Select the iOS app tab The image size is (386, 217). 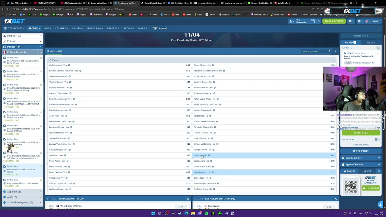pos(368,171)
